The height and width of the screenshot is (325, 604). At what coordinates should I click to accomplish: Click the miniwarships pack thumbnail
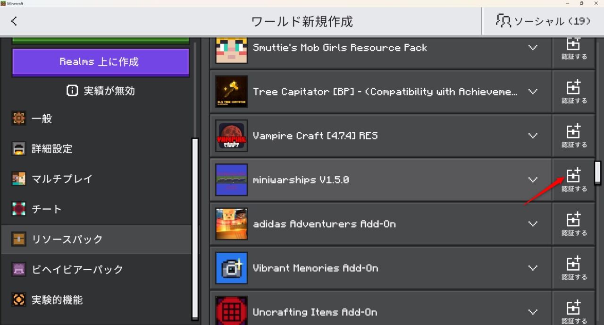pos(231,180)
